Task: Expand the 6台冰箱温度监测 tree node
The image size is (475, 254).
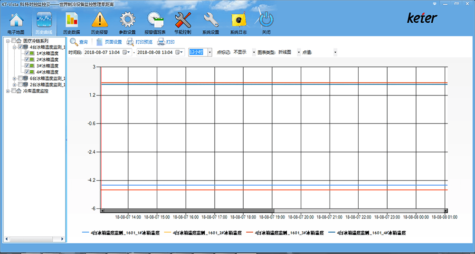Action: [x=15, y=78]
